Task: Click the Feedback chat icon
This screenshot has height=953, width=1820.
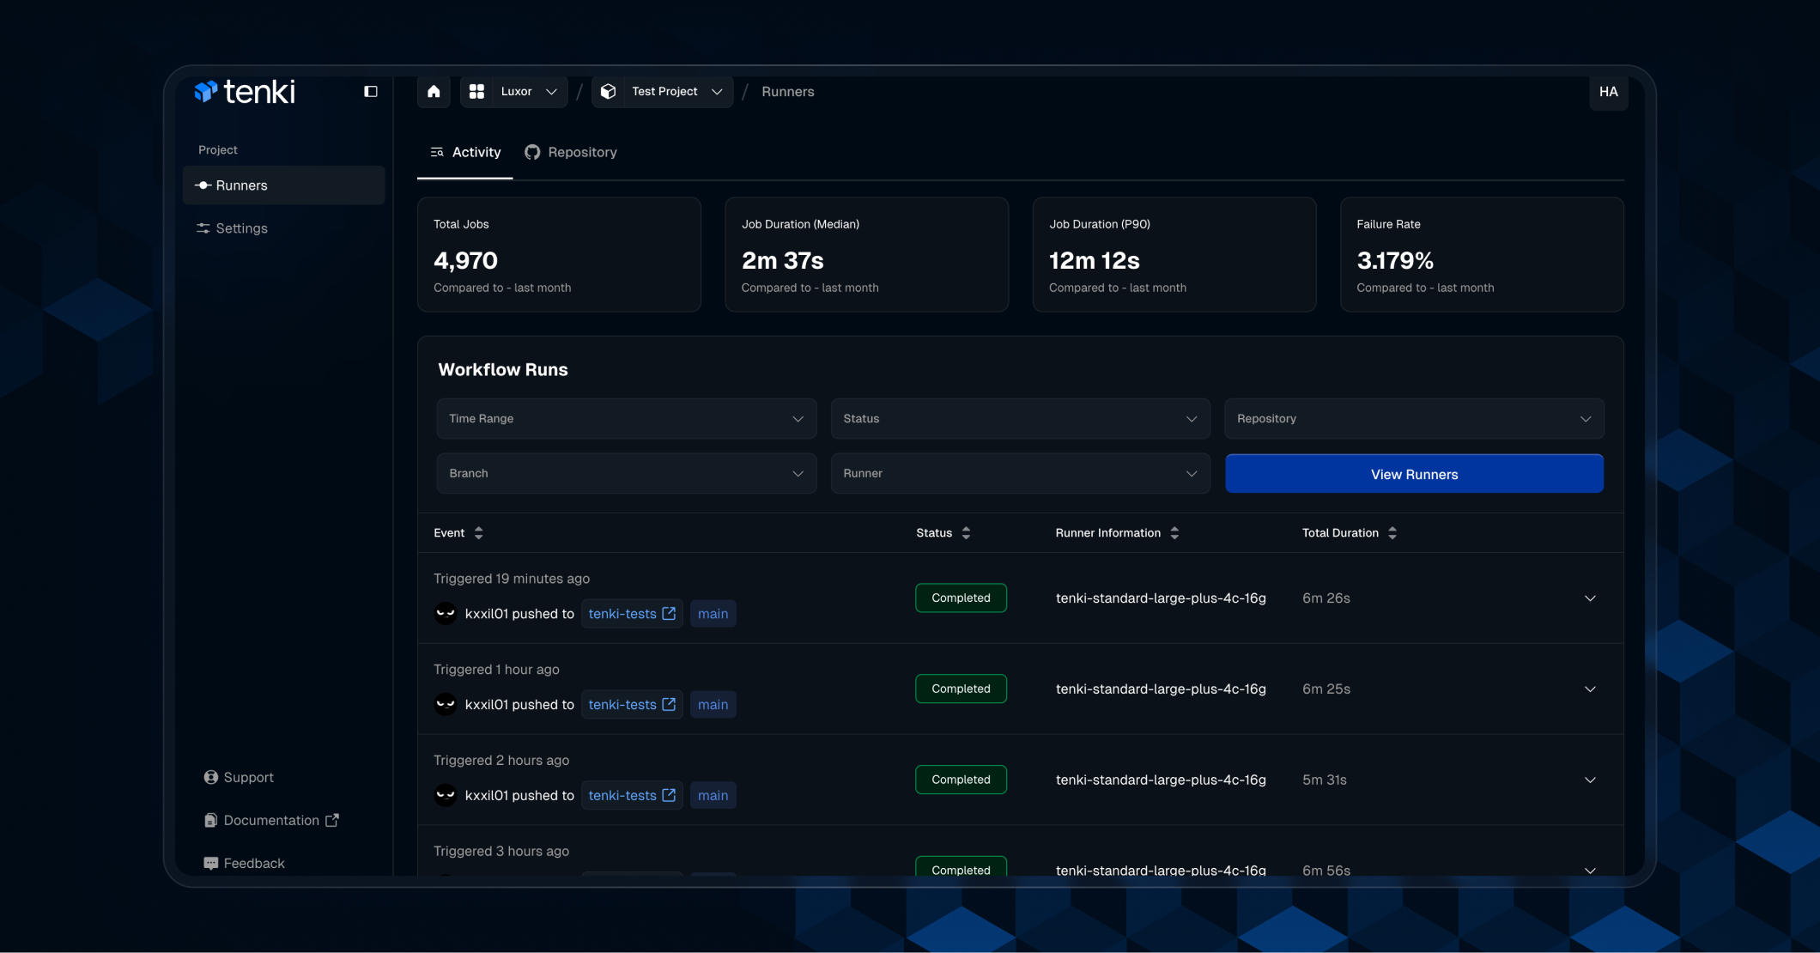Action: pyautogui.click(x=210, y=863)
